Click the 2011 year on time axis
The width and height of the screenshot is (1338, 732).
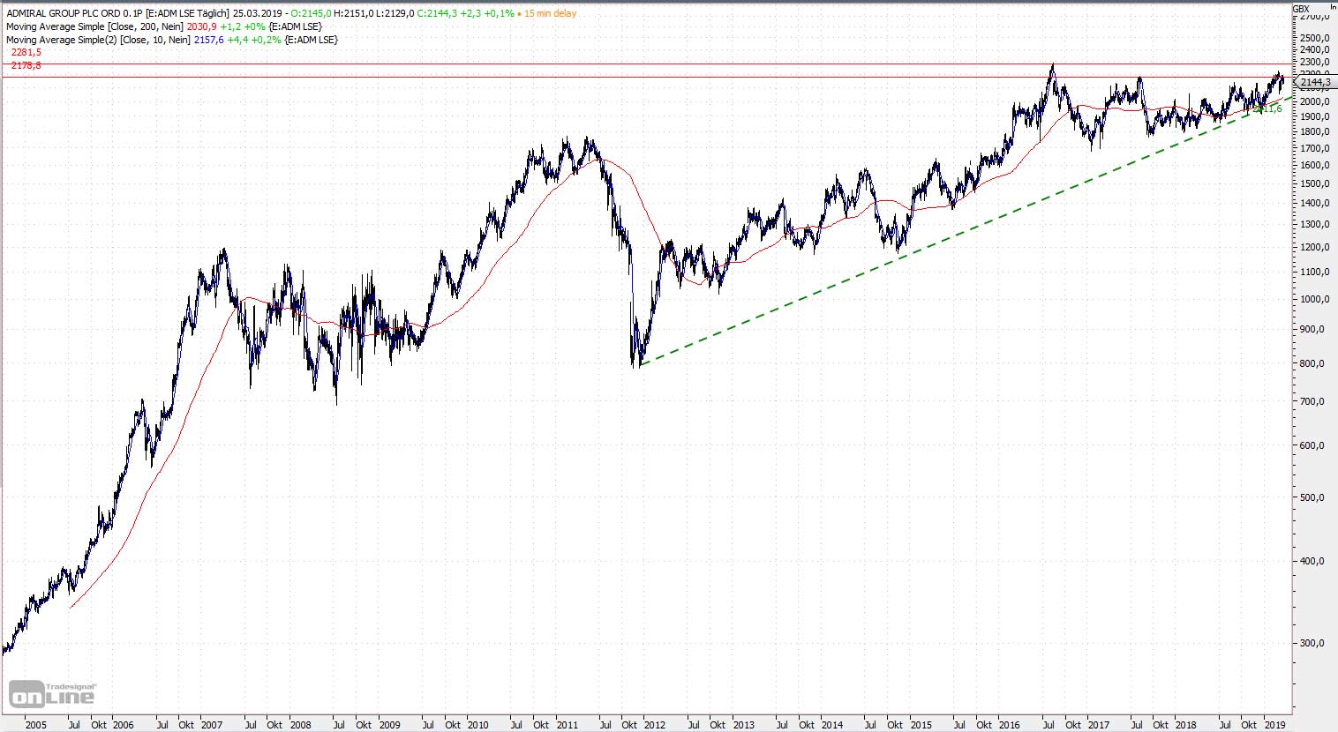coord(567,725)
